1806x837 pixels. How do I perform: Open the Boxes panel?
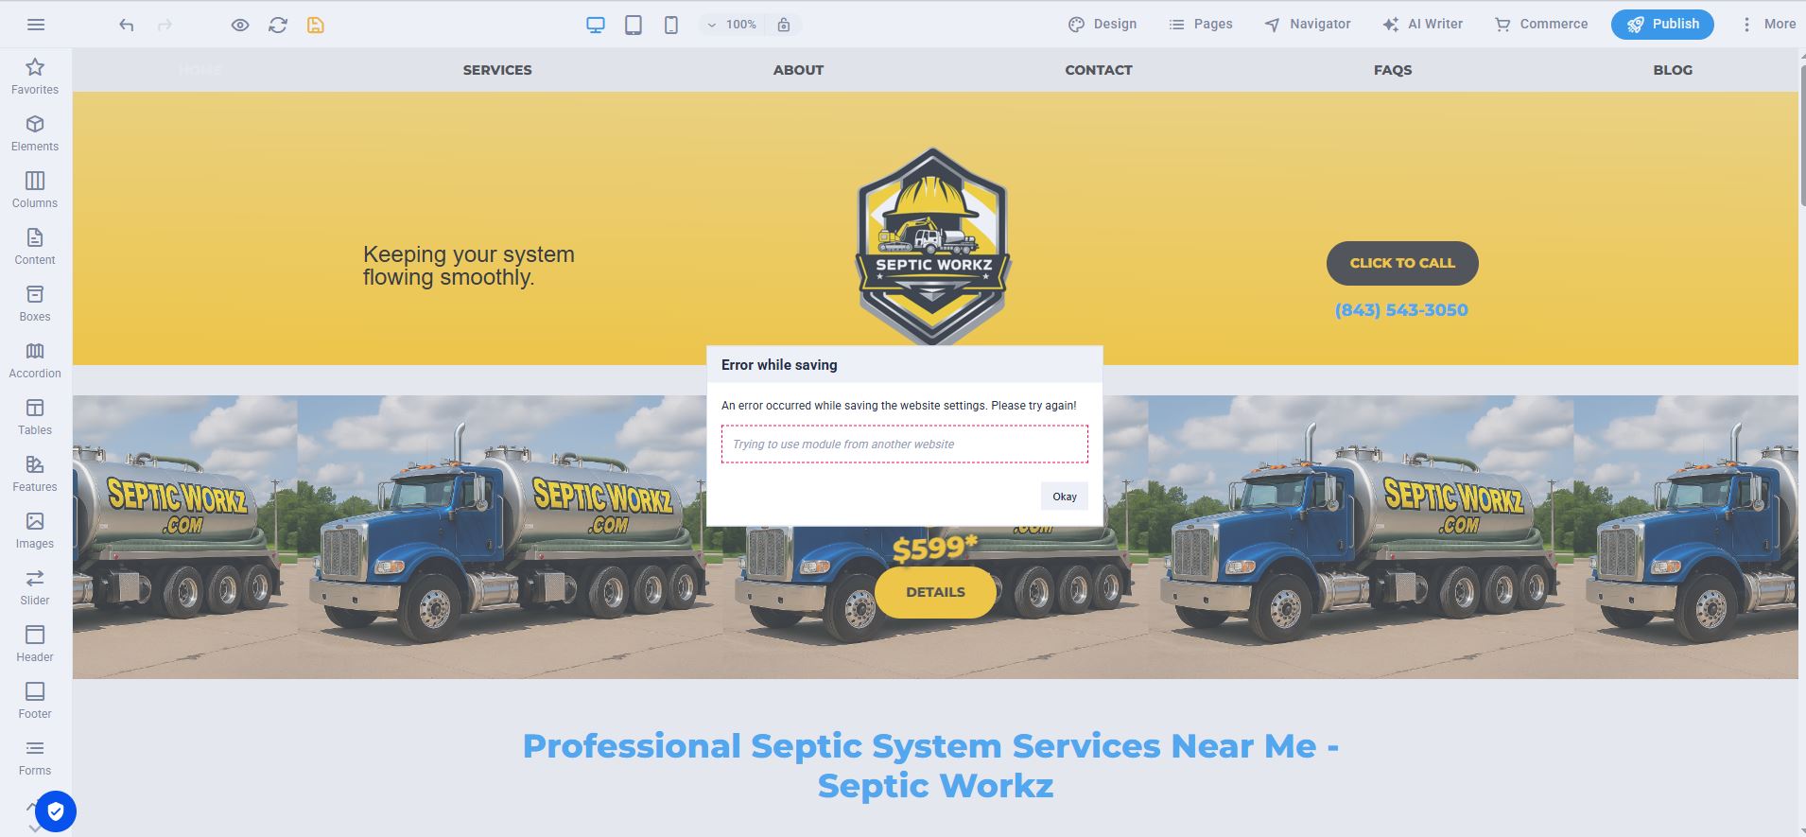35,304
